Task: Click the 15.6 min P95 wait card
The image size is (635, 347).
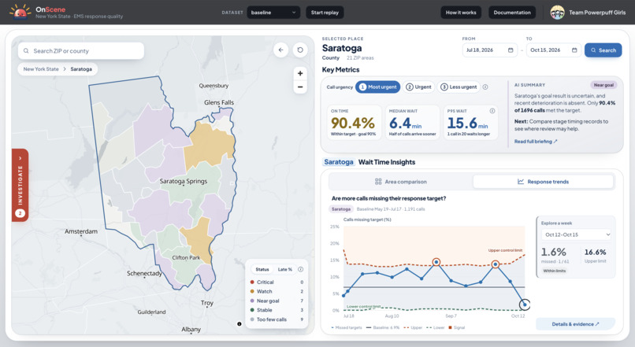Action: (x=470, y=123)
